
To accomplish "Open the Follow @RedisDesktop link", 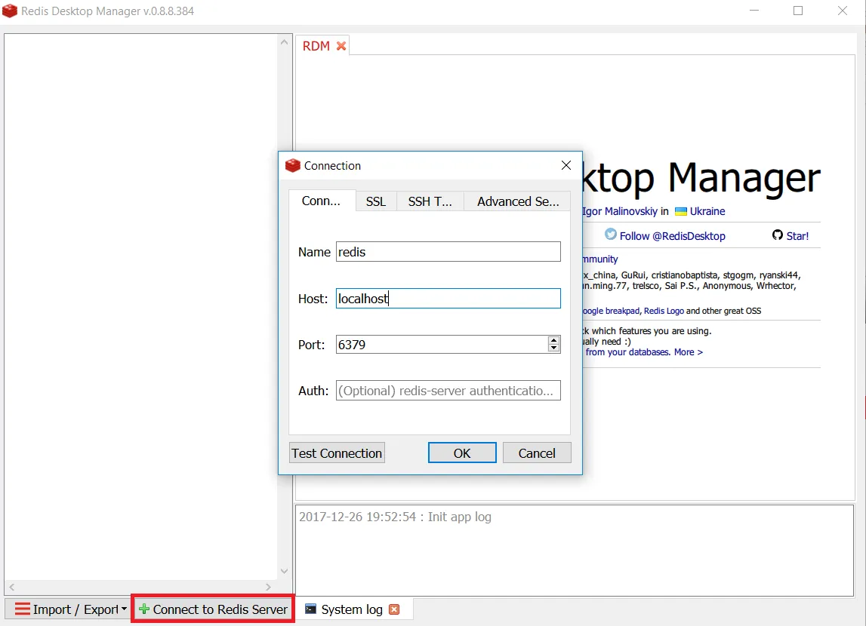I will click(672, 235).
